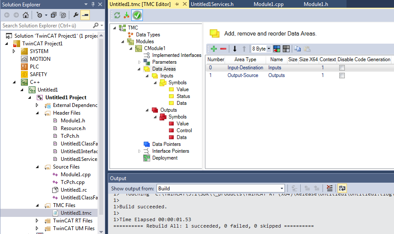This screenshot has height=234, width=394.
Task: Click the Area Type column header
Action: pos(245,59)
